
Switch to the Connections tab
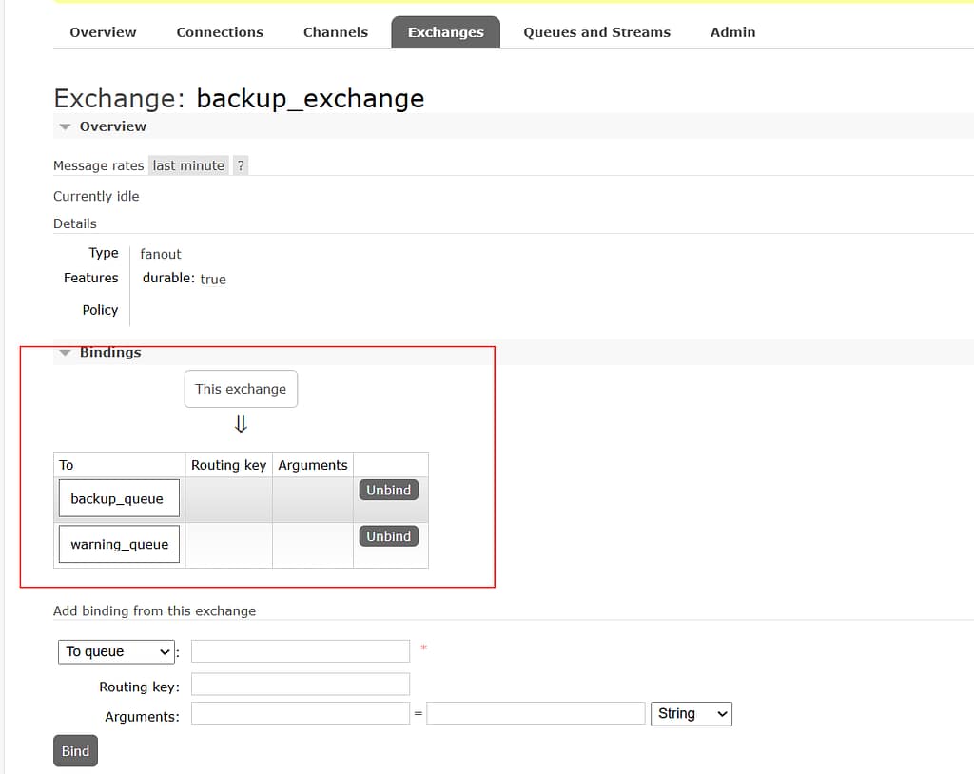click(x=220, y=32)
